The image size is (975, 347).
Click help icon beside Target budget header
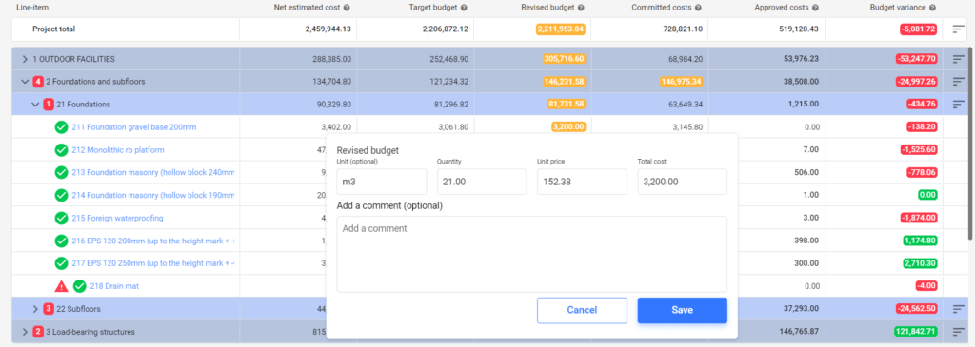464,8
